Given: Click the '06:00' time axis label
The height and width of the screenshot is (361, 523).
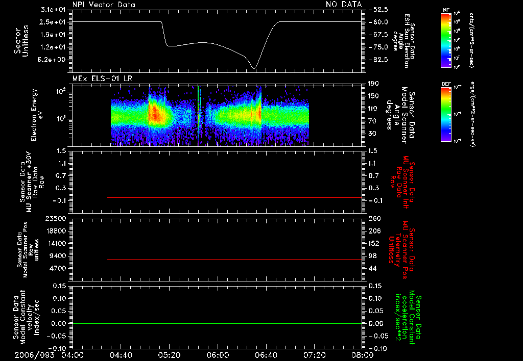Looking at the screenshot, I should [218, 355].
